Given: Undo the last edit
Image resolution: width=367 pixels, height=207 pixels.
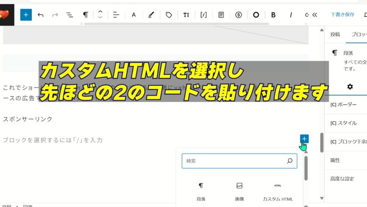Looking at the screenshot, I should pyautogui.click(x=40, y=15).
